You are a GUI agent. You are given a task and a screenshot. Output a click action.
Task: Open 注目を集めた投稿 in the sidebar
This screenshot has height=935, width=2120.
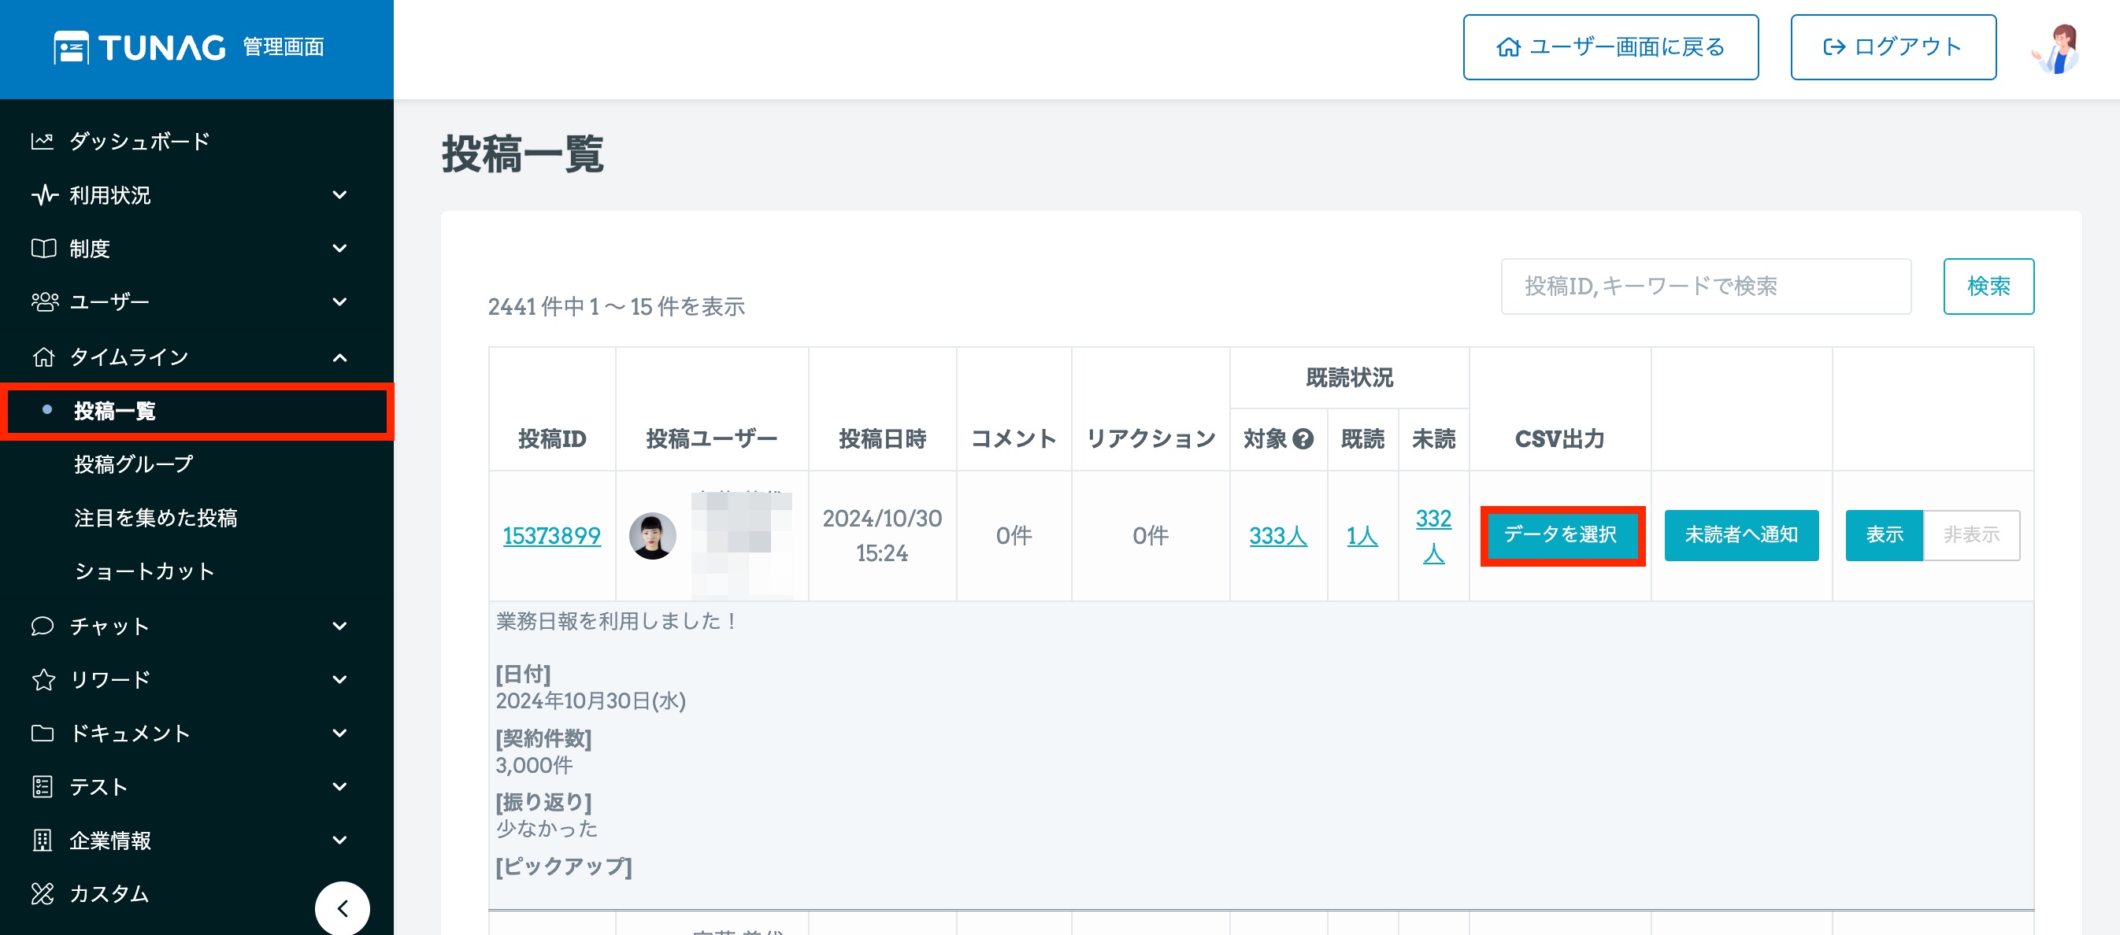(156, 518)
